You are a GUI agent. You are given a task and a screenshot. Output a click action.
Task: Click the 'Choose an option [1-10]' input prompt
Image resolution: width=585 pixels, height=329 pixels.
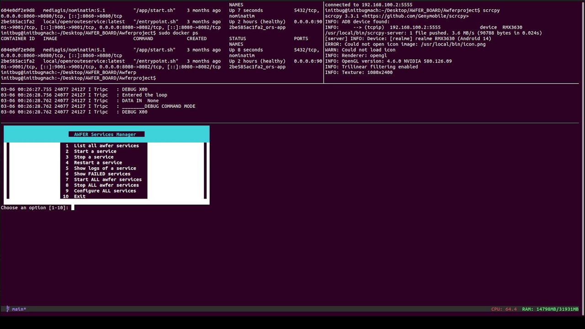click(x=37, y=207)
